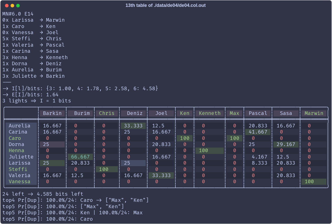Click the last line 'top5 Pr[Dup]: 100.0%/24: Caro'
Screen dimensions: 332x224
pos(48,219)
